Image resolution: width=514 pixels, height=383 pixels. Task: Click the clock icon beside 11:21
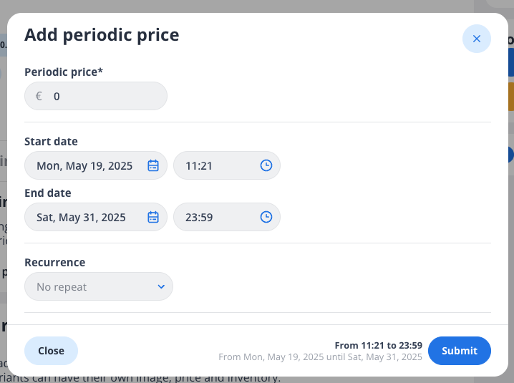pos(266,165)
